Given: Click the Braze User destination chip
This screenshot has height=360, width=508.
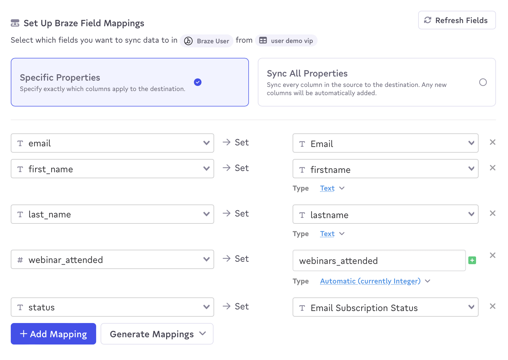Looking at the screenshot, I should [207, 41].
